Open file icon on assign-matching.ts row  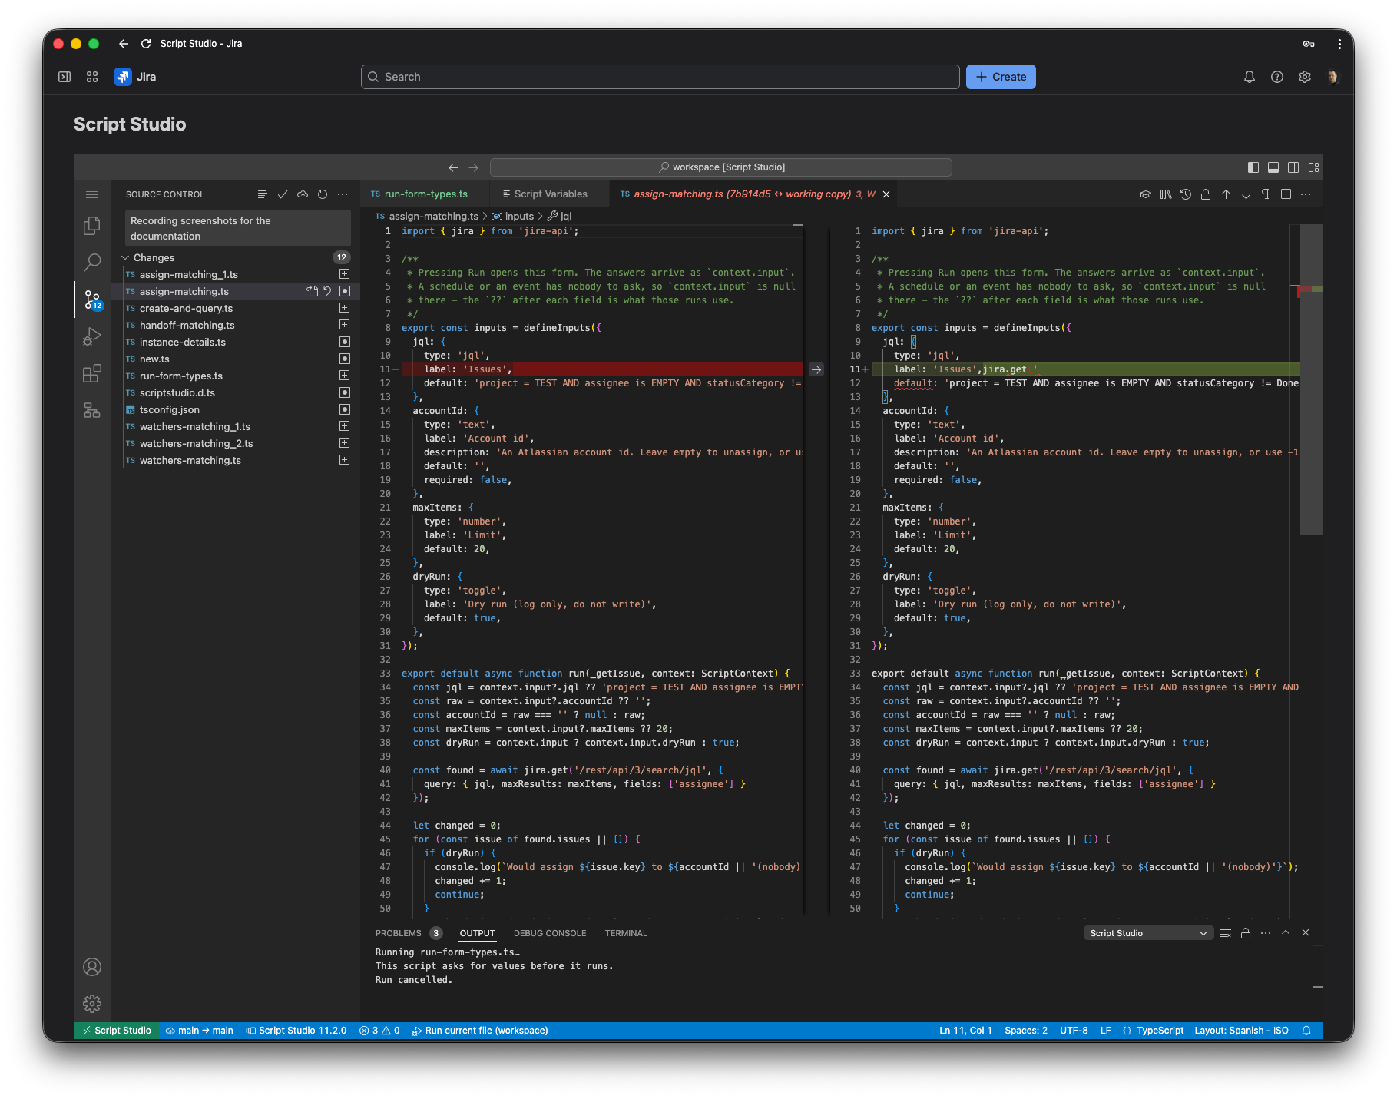tap(312, 291)
